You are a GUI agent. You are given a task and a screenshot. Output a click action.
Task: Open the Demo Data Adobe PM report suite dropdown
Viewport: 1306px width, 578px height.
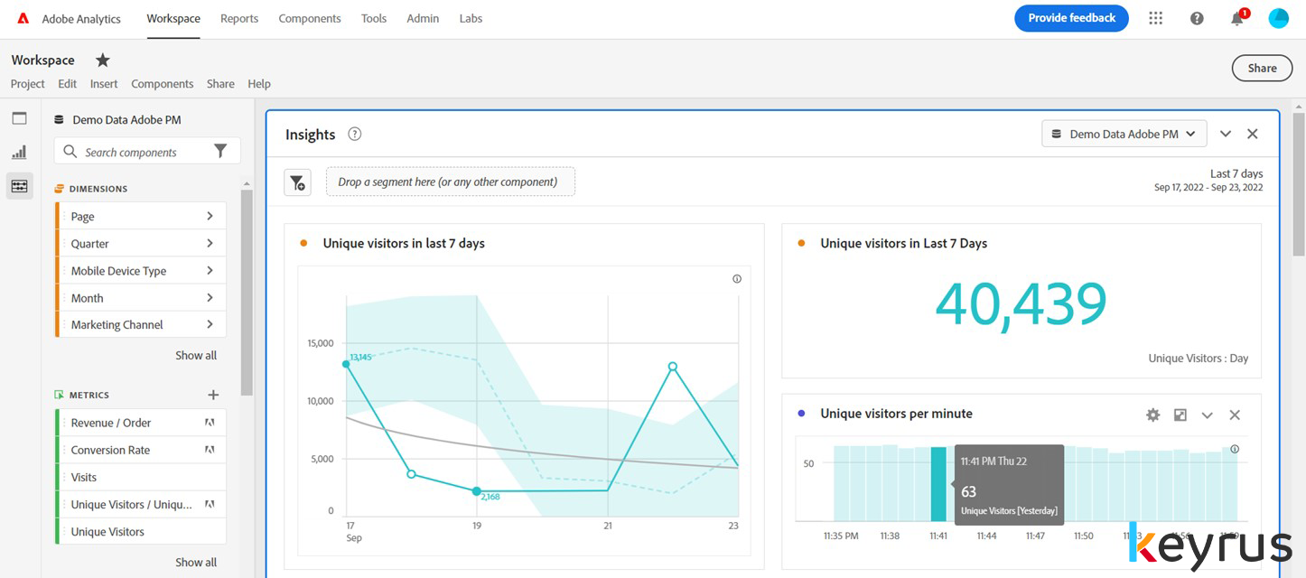1124,134
